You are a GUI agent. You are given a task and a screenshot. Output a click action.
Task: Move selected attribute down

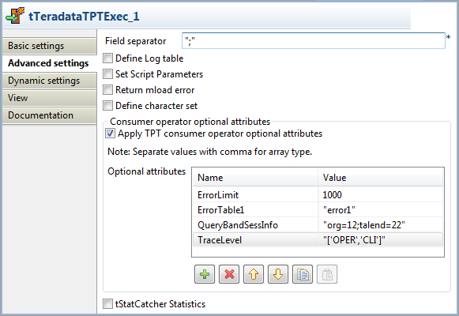[x=278, y=274]
